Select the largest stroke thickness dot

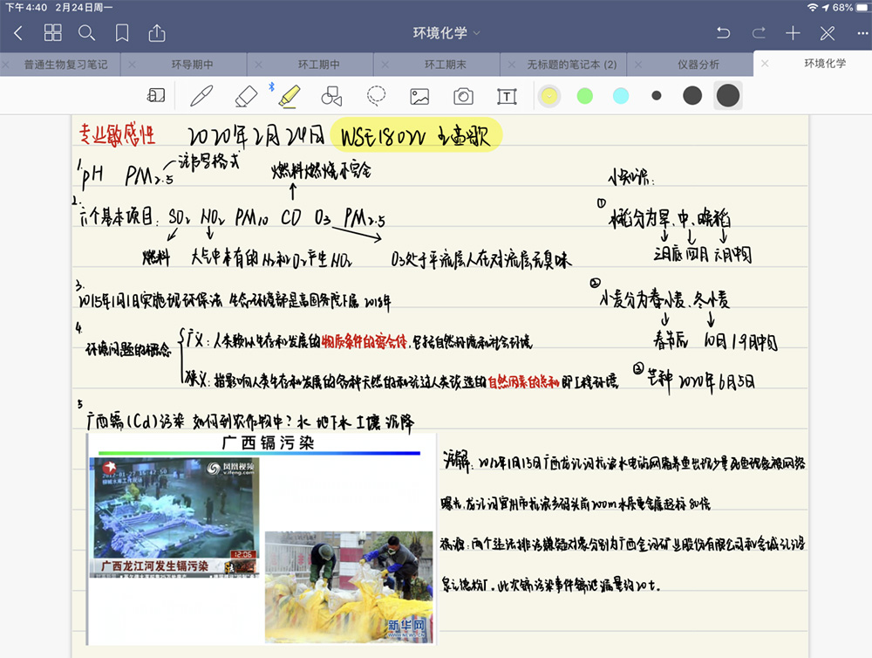(x=727, y=95)
